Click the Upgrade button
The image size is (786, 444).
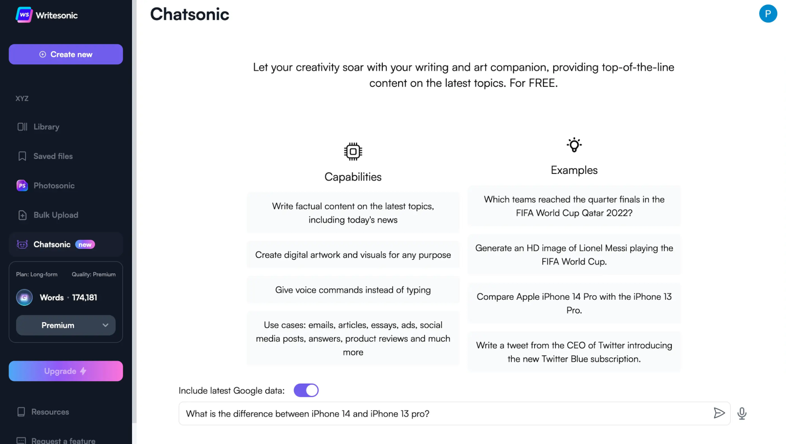pyautogui.click(x=65, y=371)
